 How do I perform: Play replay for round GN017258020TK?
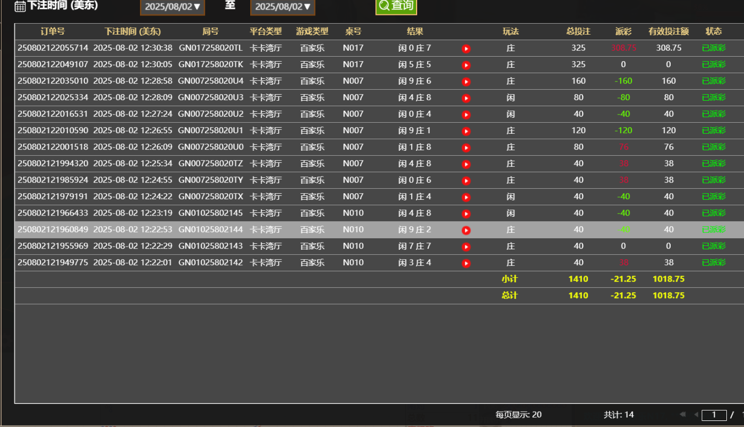pos(466,65)
